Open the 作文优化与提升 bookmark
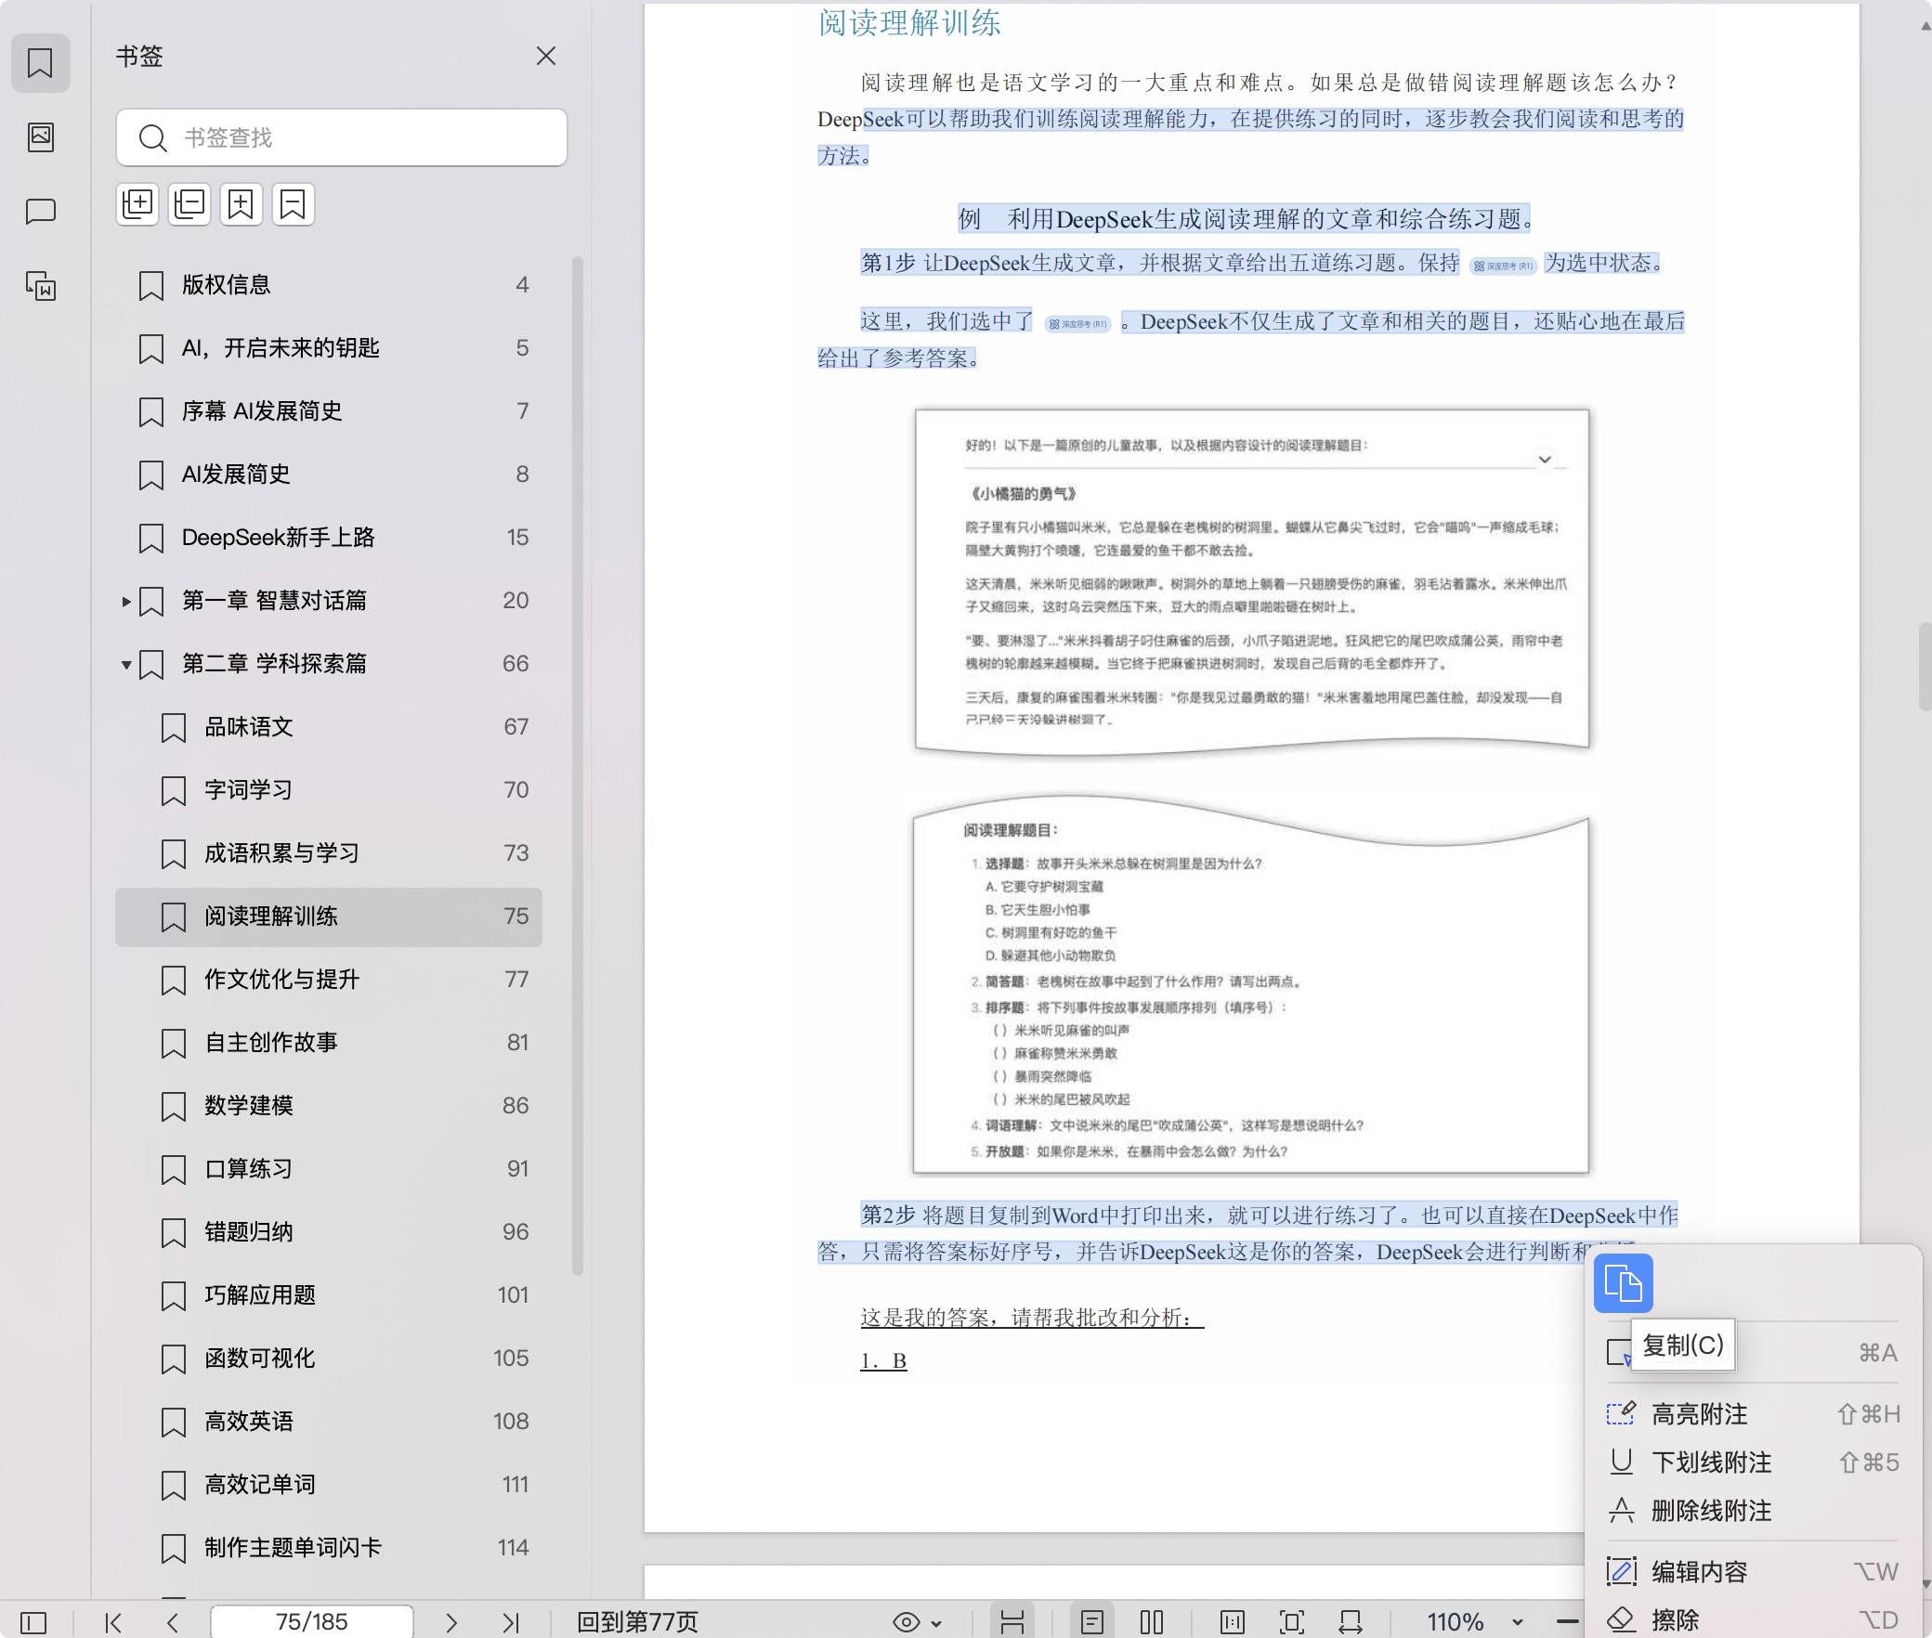 (281, 980)
